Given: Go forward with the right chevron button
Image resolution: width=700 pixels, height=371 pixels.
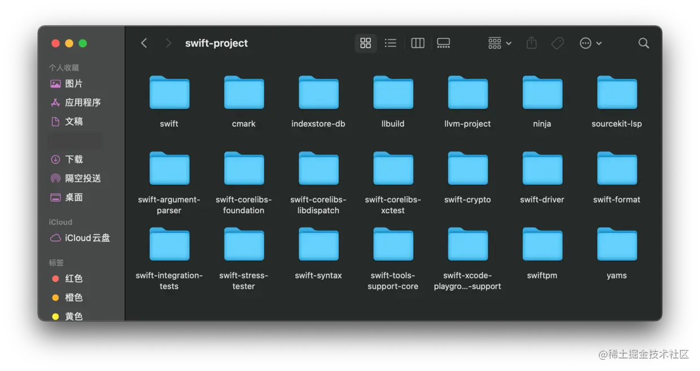Looking at the screenshot, I should click(x=168, y=43).
